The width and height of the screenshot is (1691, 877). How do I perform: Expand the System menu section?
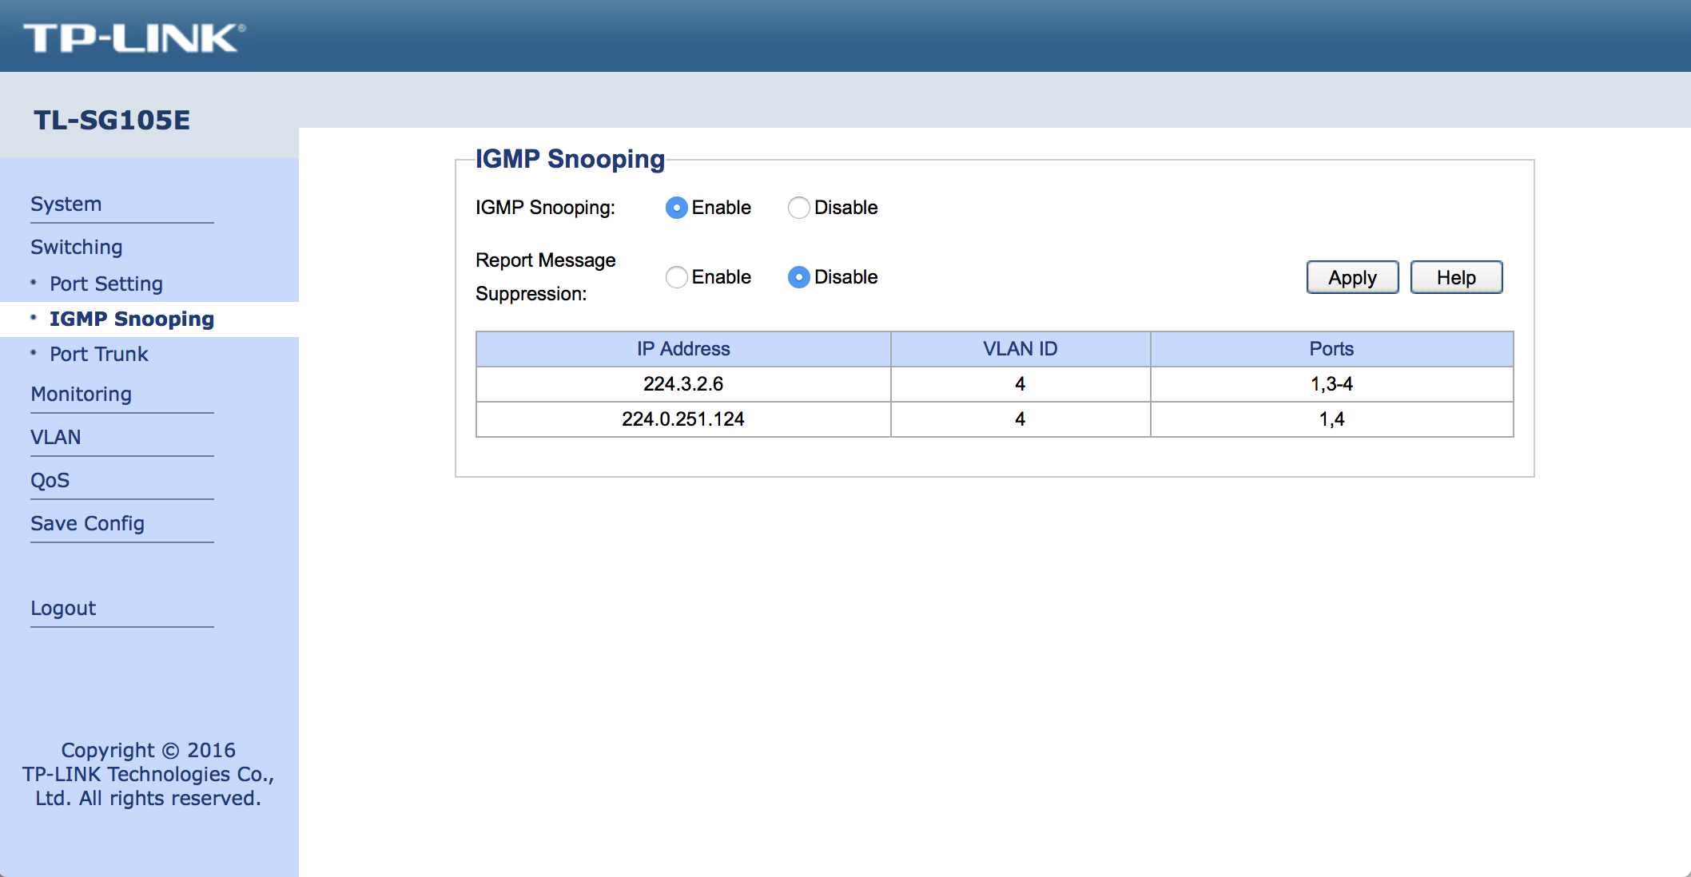pyautogui.click(x=66, y=204)
